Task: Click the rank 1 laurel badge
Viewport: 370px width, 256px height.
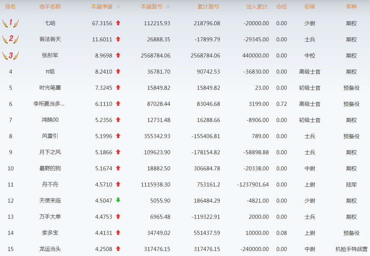Action: 10,23
